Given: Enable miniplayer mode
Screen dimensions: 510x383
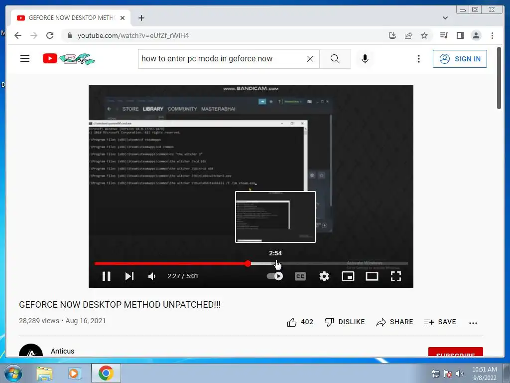Looking at the screenshot, I should [x=348, y=276].
